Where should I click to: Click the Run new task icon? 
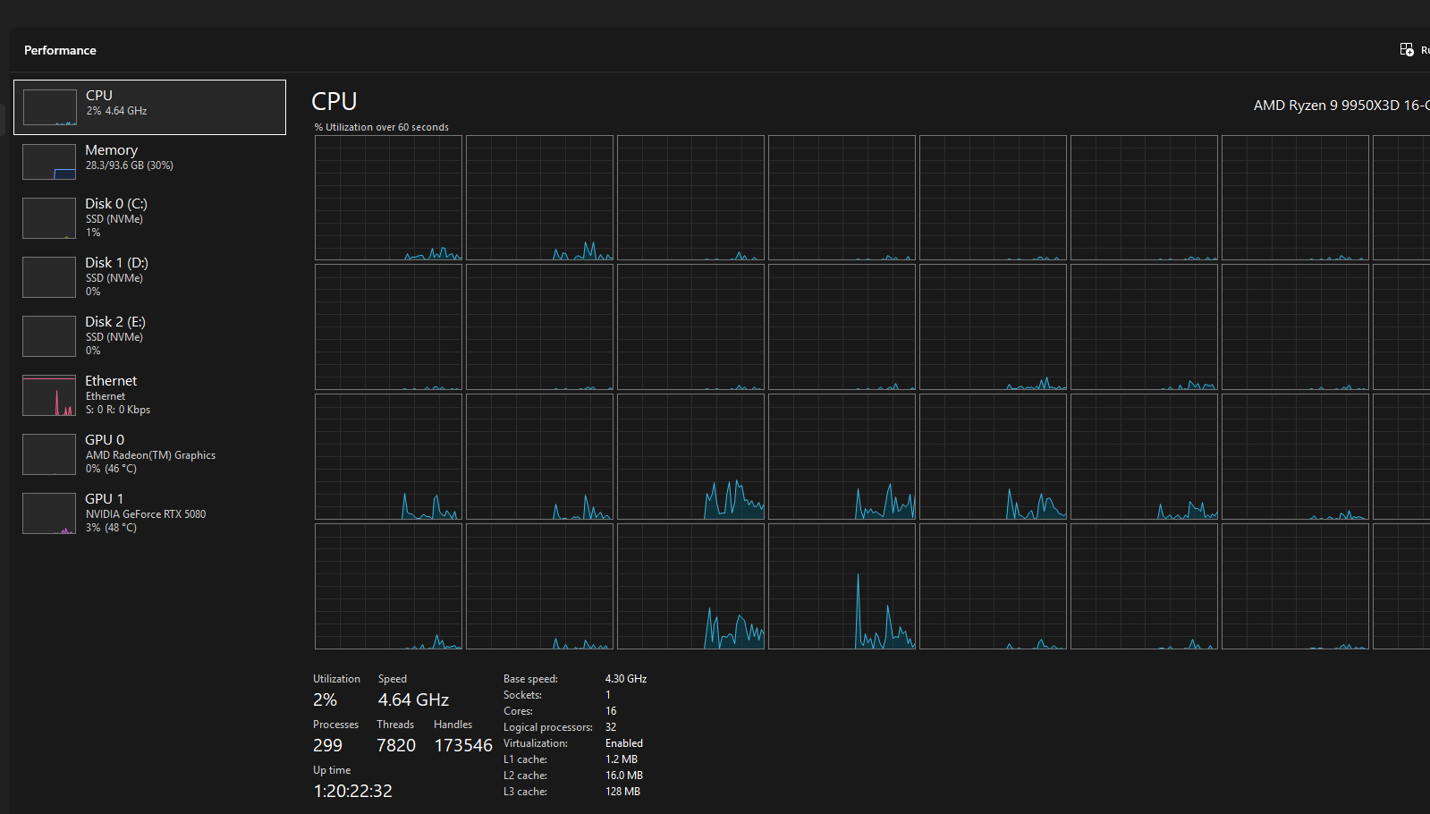(1407, 50)
